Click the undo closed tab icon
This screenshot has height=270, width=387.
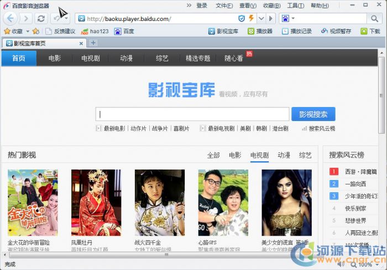[57, 18]
